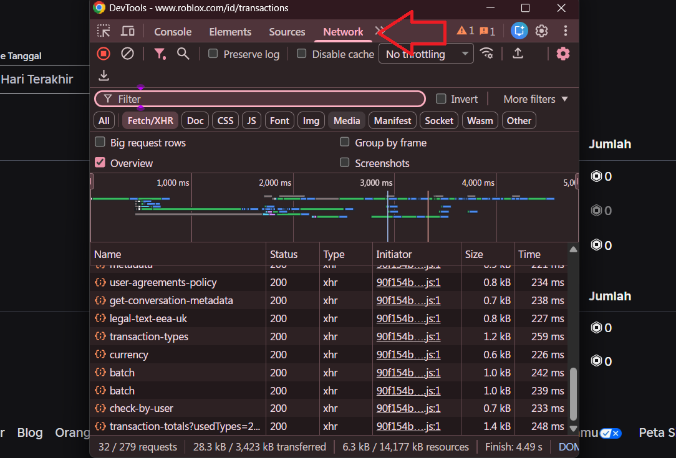Check the Disable cache option

301,54
